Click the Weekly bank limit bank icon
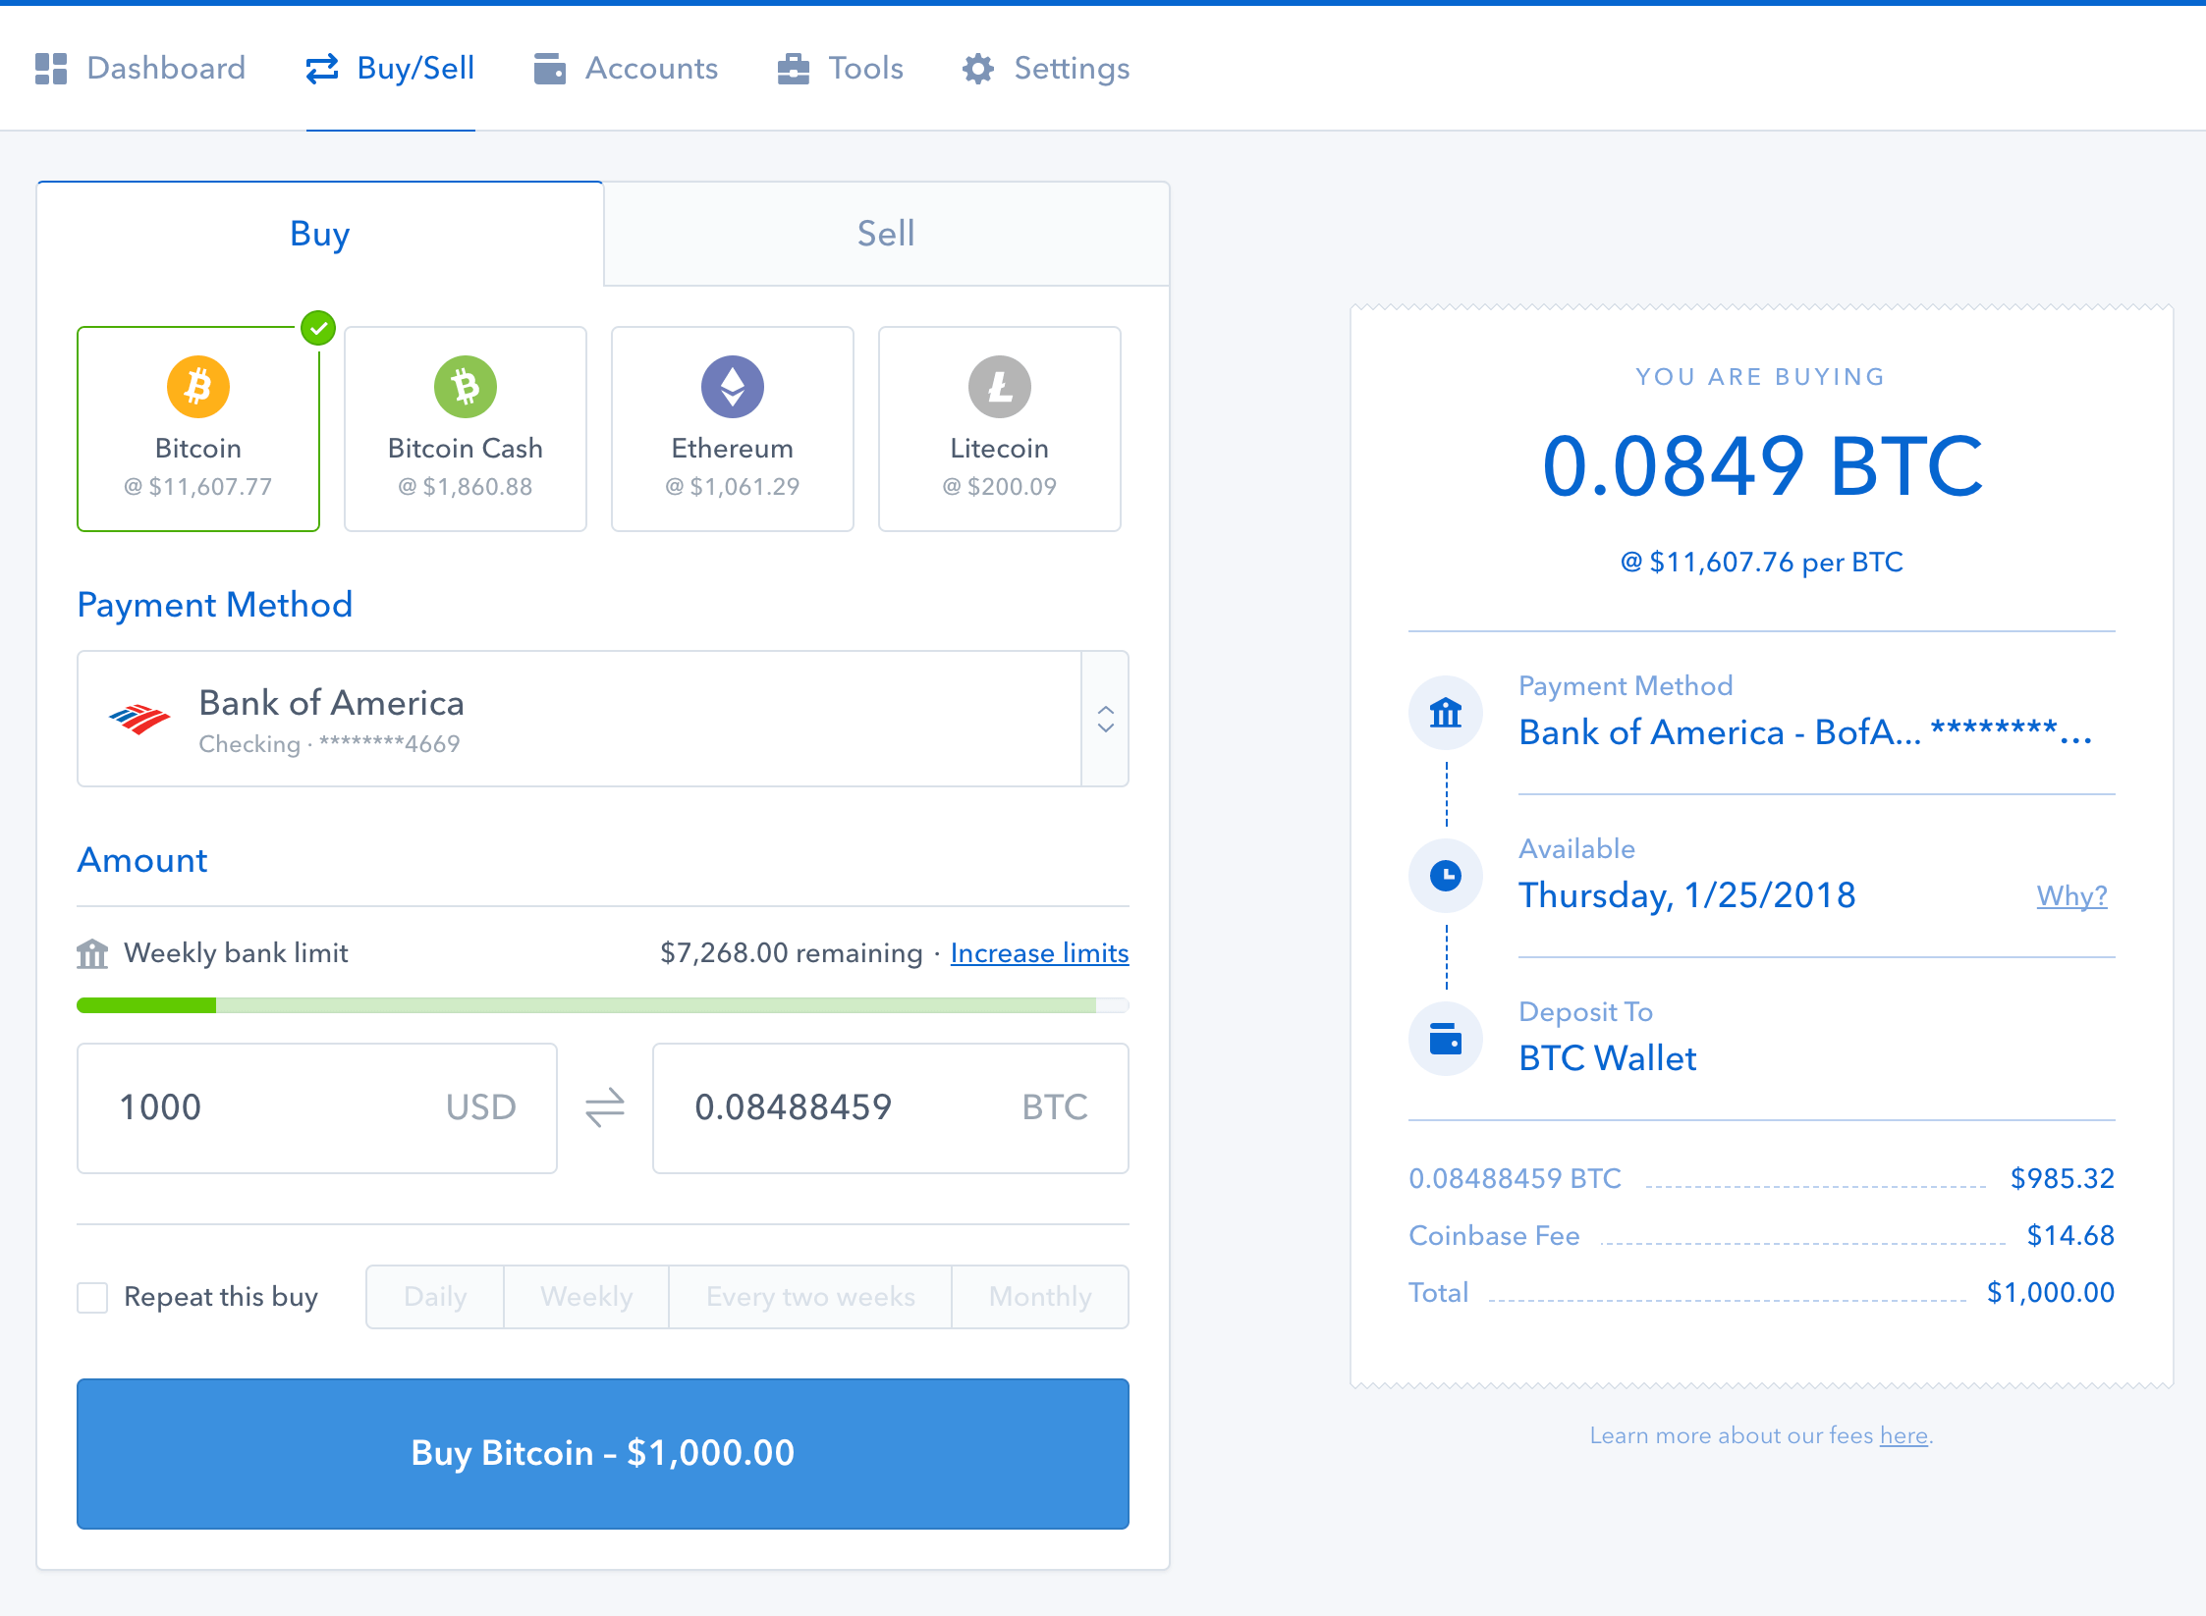The width and height of the screenshot is (2206, 1616). [x=92, y=953]
